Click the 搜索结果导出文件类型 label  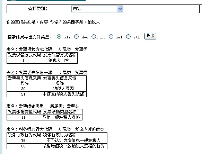tap(29, 37)
